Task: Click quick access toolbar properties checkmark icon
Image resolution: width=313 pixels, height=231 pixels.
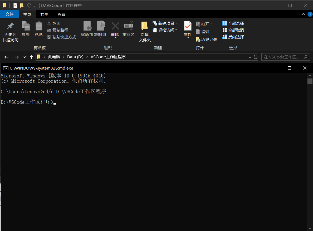Action: [x=15, y=5]
